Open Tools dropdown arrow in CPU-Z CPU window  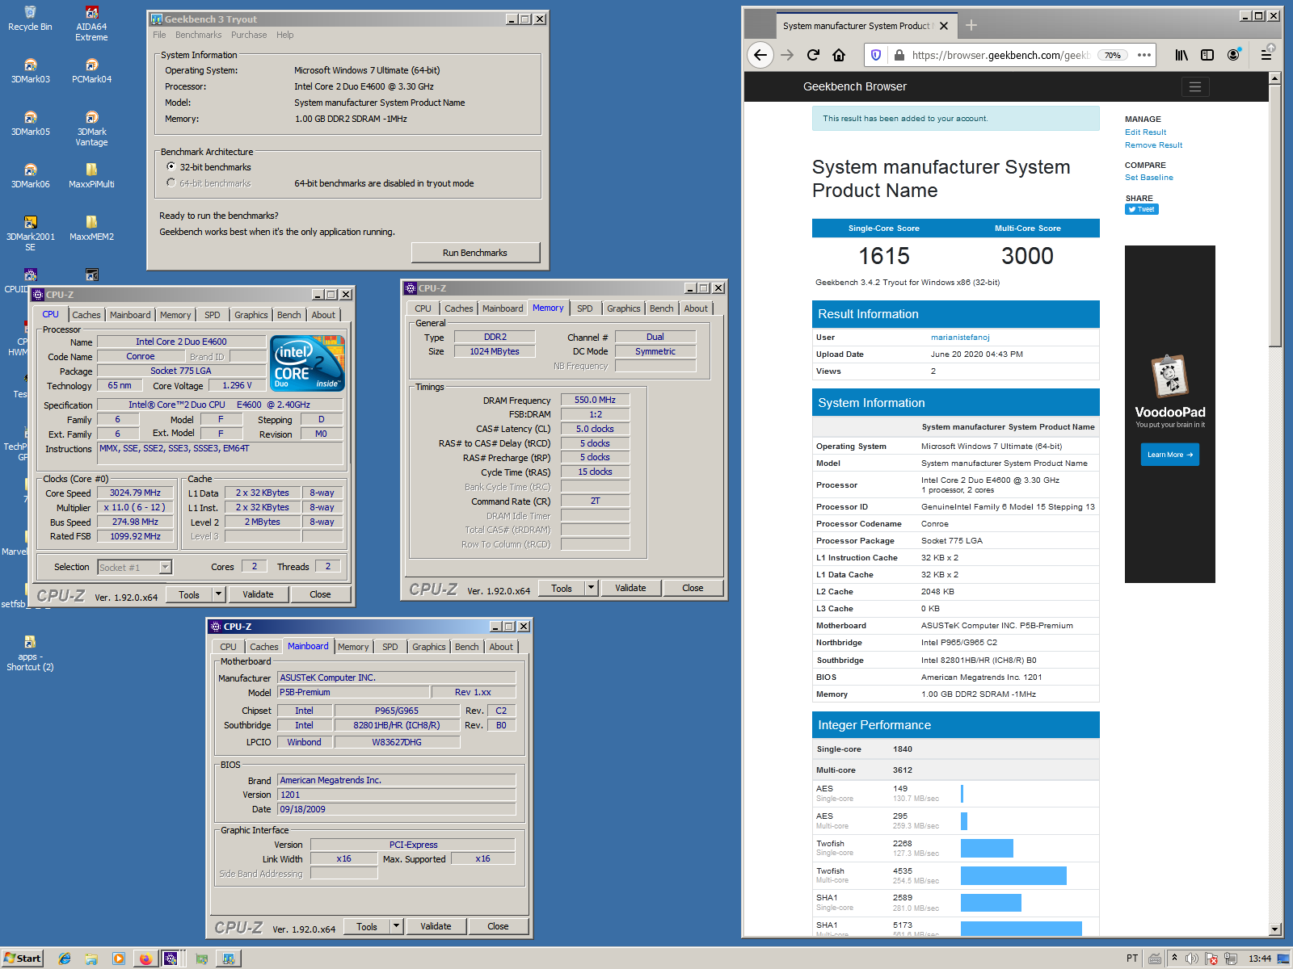(217, 594)
